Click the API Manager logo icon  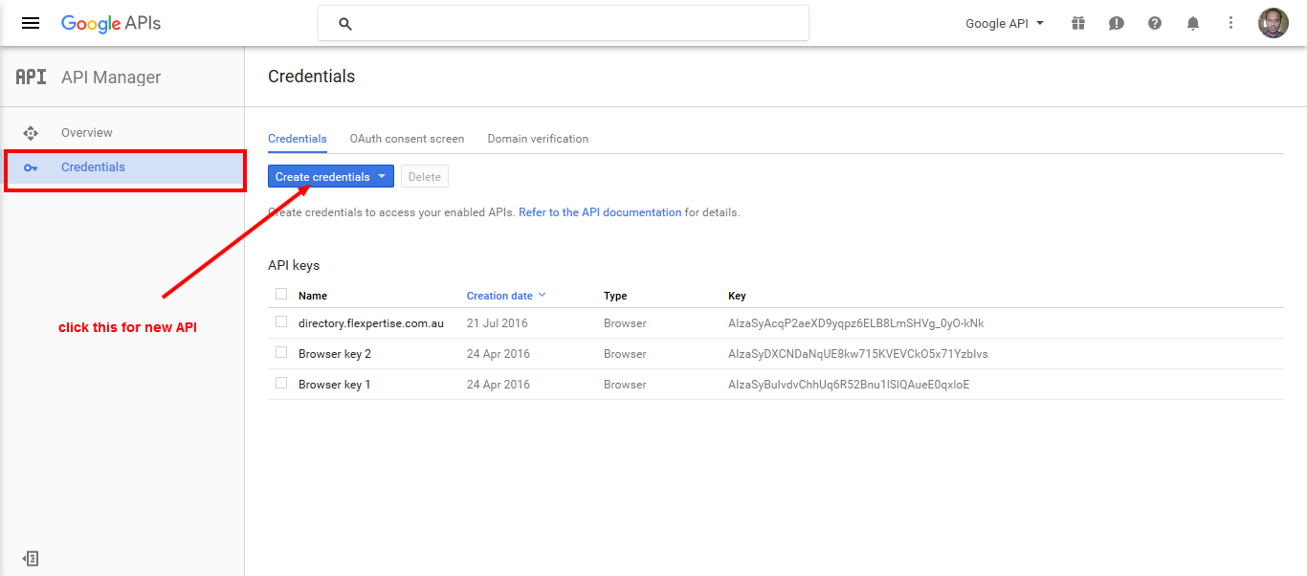point(31,78)
